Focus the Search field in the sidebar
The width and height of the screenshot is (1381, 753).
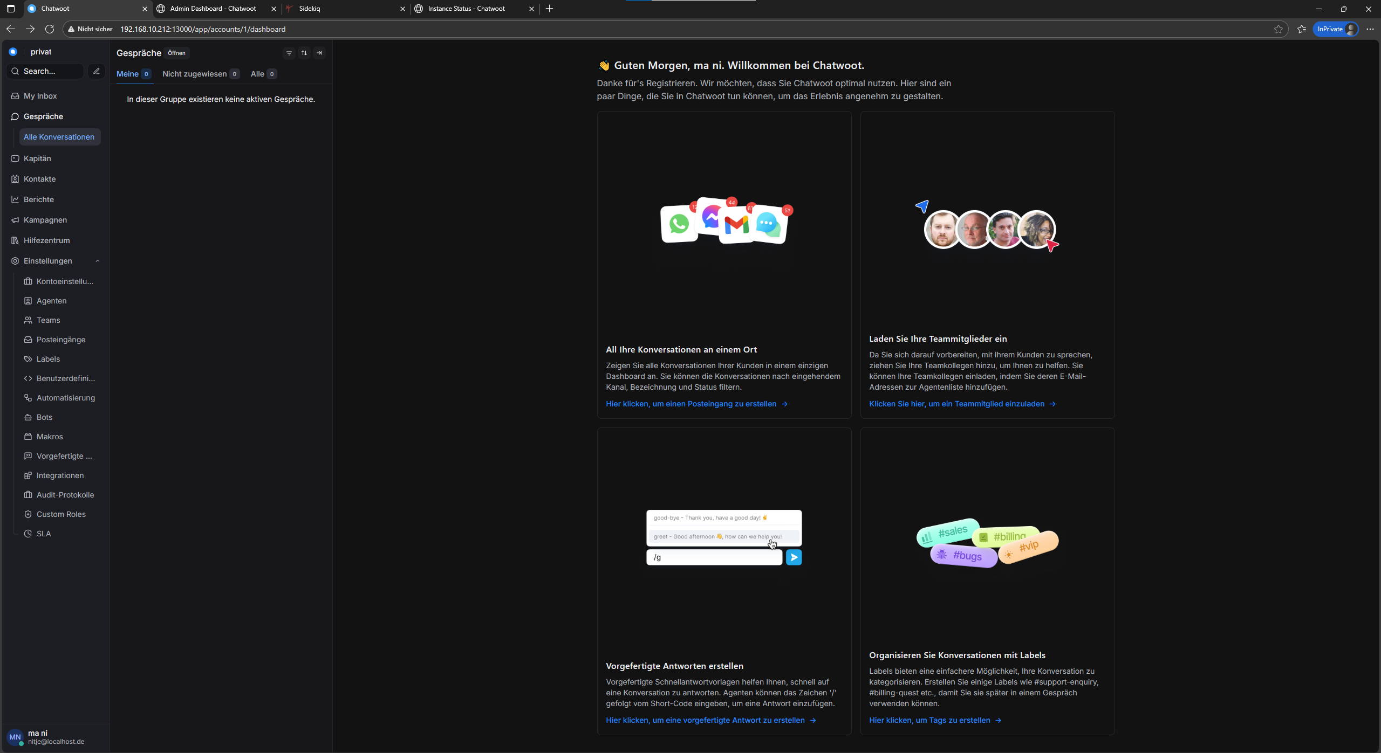tap(46, 71)
